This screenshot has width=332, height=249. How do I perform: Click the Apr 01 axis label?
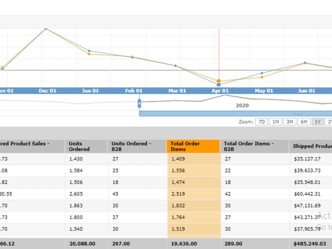220,91
